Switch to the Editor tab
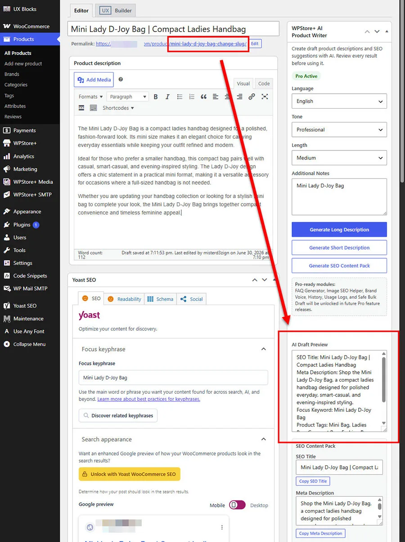The height and width of the screenshot is (542, 405). [81, 10]
